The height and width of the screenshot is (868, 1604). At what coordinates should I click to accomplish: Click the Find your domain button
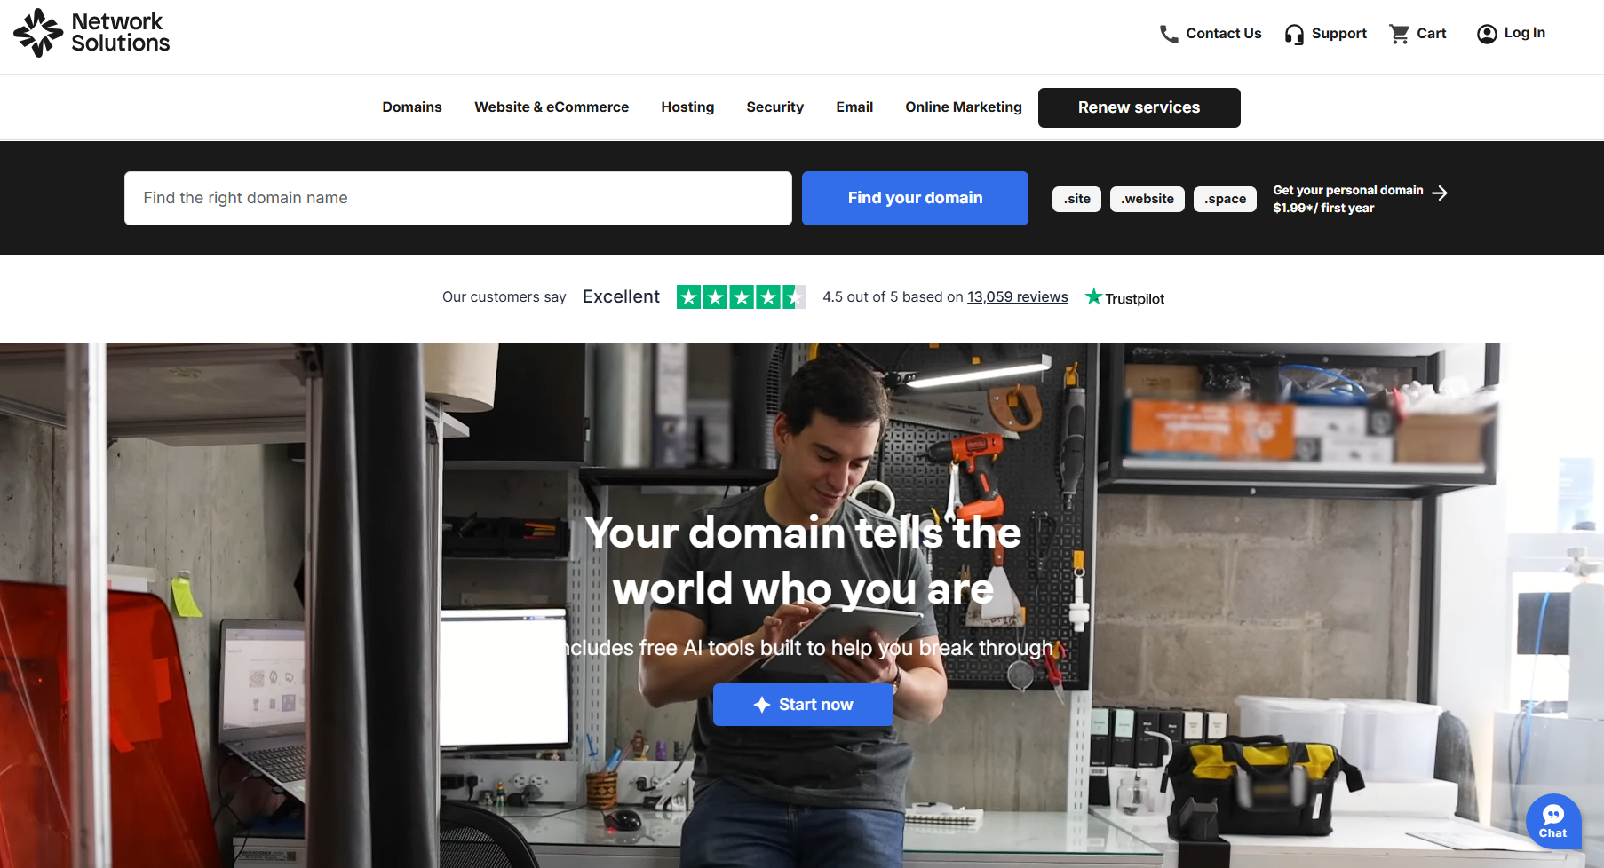(x=915, y=198)
